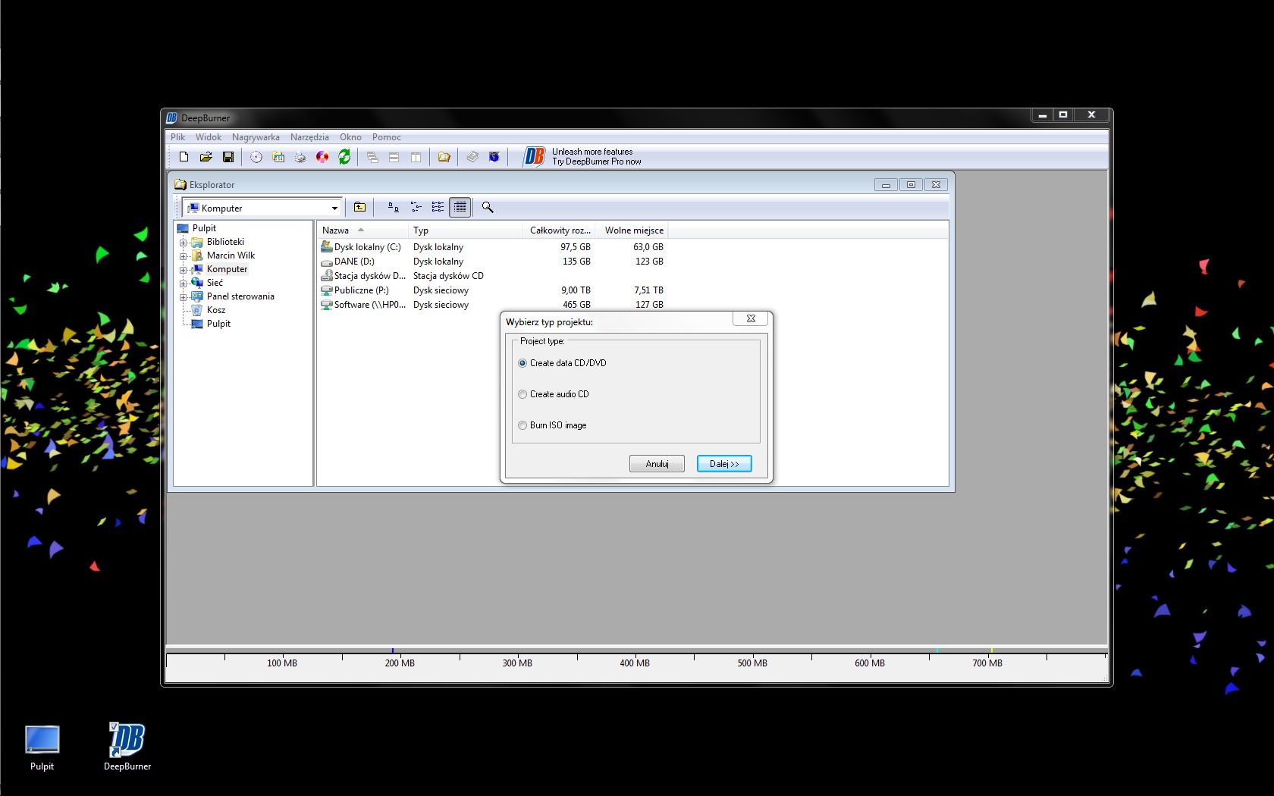Image resolution: width=1274 pixels, height=796 pixels.
Task: Select Burn ISO image radio option
Action: coord(522,425)
